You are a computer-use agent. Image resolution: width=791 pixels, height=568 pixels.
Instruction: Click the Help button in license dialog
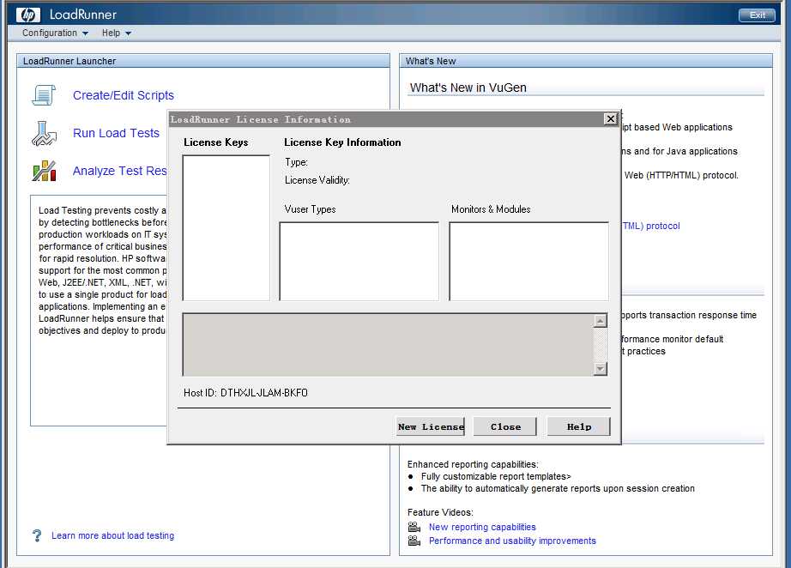pyautogui.click(x=578, y=426)
